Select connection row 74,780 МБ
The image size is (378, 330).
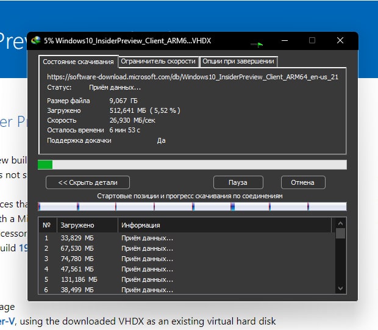tap(187, 259)
